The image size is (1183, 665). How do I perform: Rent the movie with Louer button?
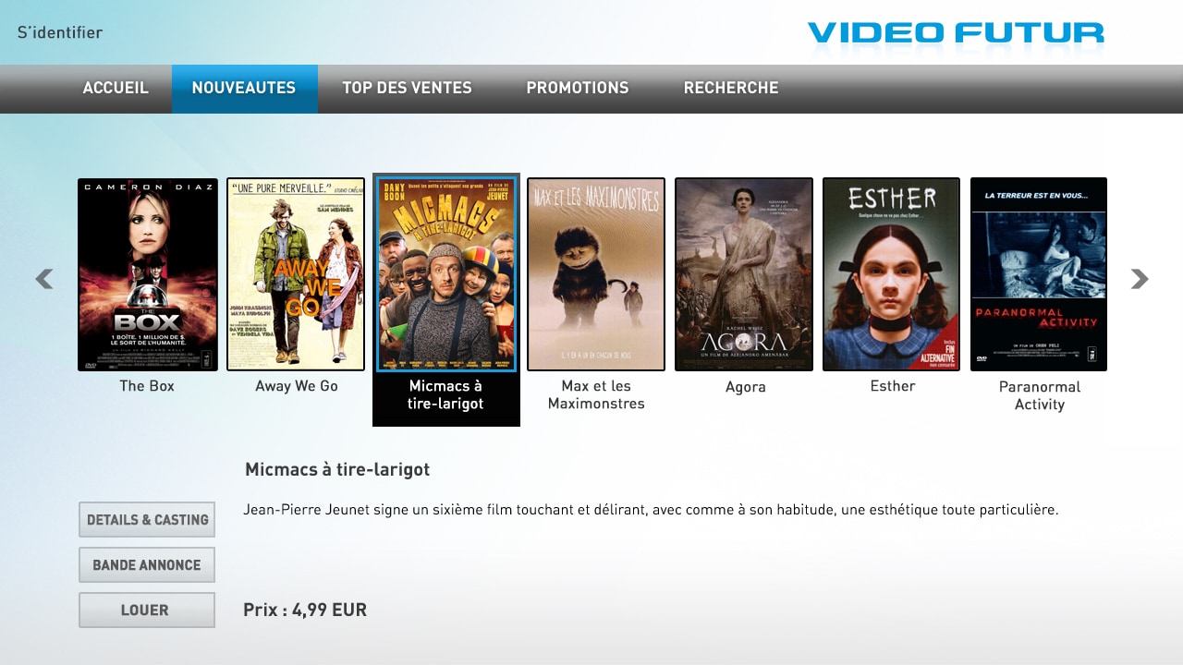147,611
